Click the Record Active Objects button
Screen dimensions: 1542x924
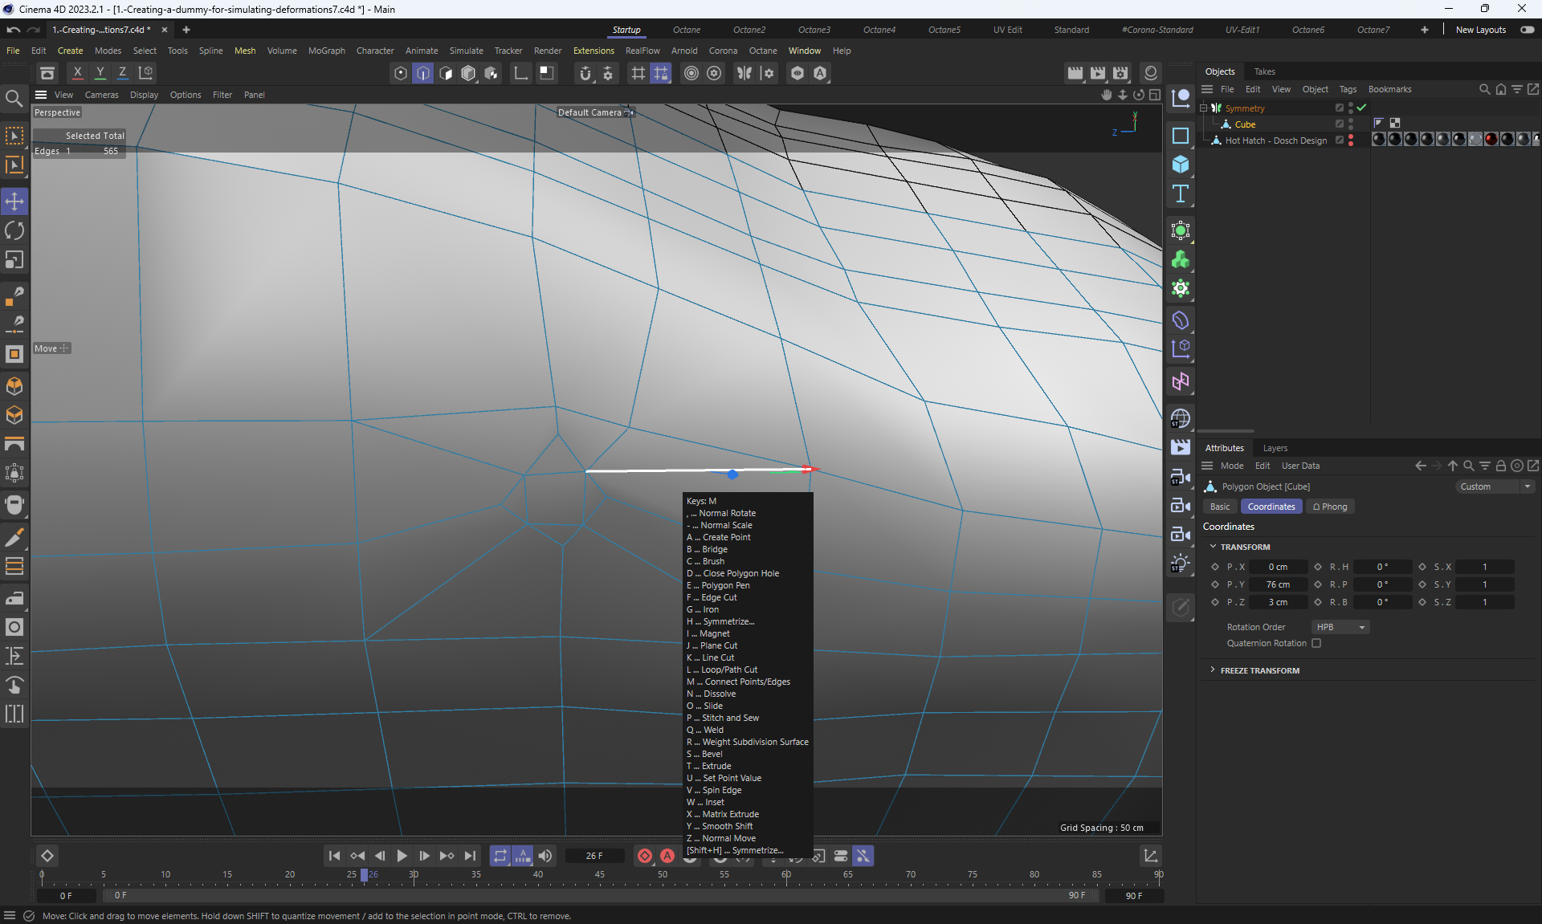click(x=644, y=856)
